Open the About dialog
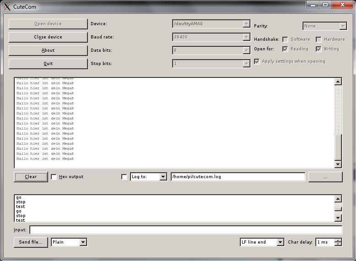This screenshot has height=261, width=356. pos(48,50)
